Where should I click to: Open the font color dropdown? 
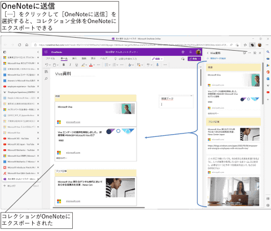click(x=94, y=65)
